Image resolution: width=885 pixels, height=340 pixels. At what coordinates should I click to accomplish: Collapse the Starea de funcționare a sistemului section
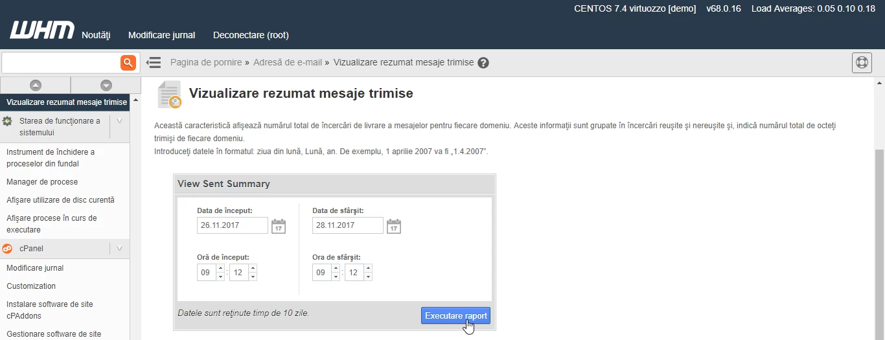pos(119,121)
